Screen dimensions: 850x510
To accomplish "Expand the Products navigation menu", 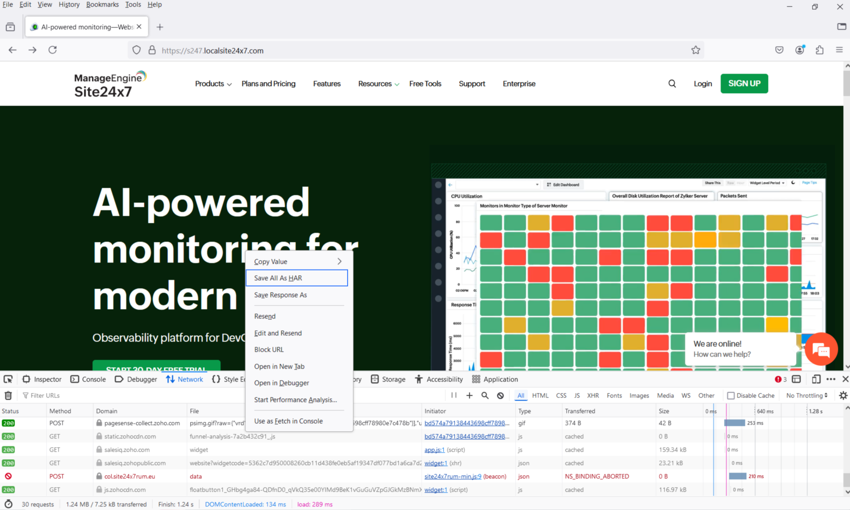I will coord(213,84).
